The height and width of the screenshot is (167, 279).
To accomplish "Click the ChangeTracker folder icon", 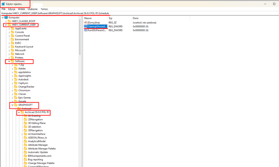I will 16,87.
